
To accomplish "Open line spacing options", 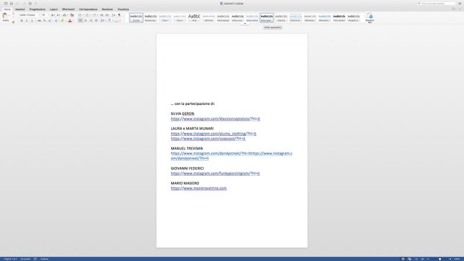I will click(103, 21).
